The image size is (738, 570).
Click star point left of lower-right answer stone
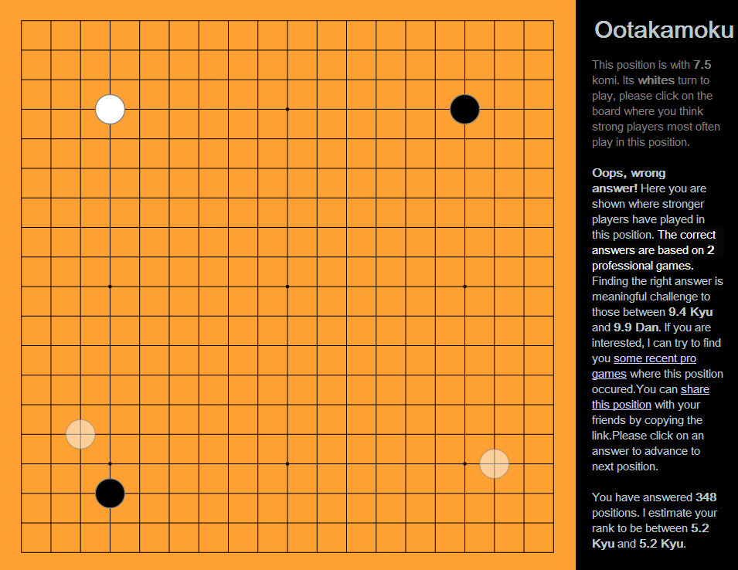pyautogui.click(x=464, y=463)
